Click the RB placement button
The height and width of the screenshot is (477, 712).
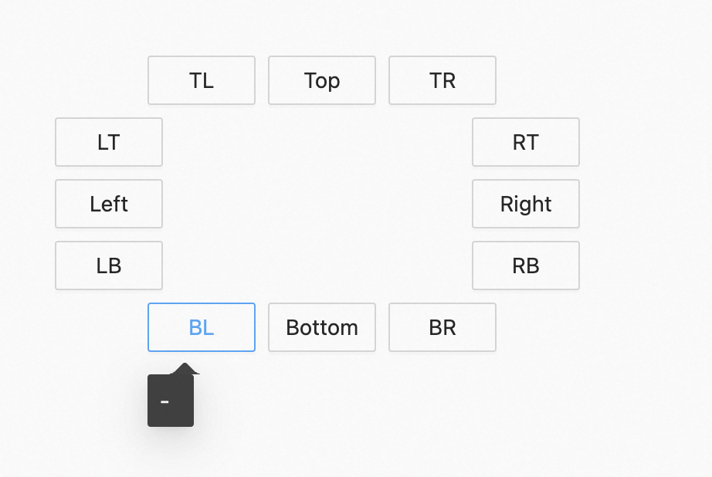coord(525,266)
